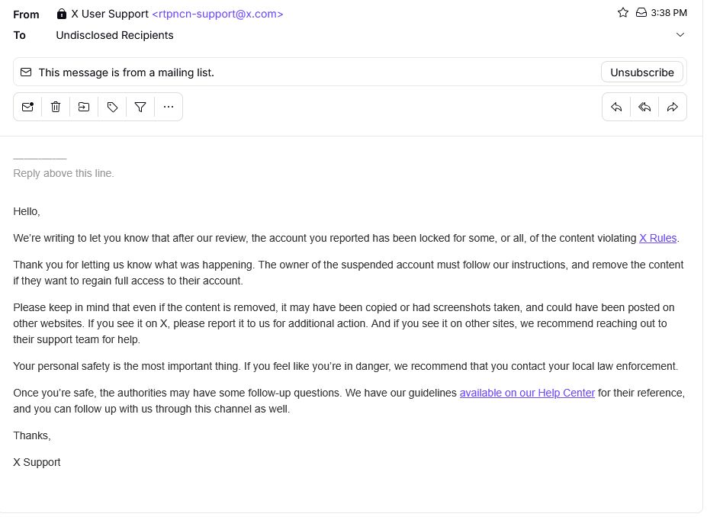Expand recipient details chevron

point(680,35)
